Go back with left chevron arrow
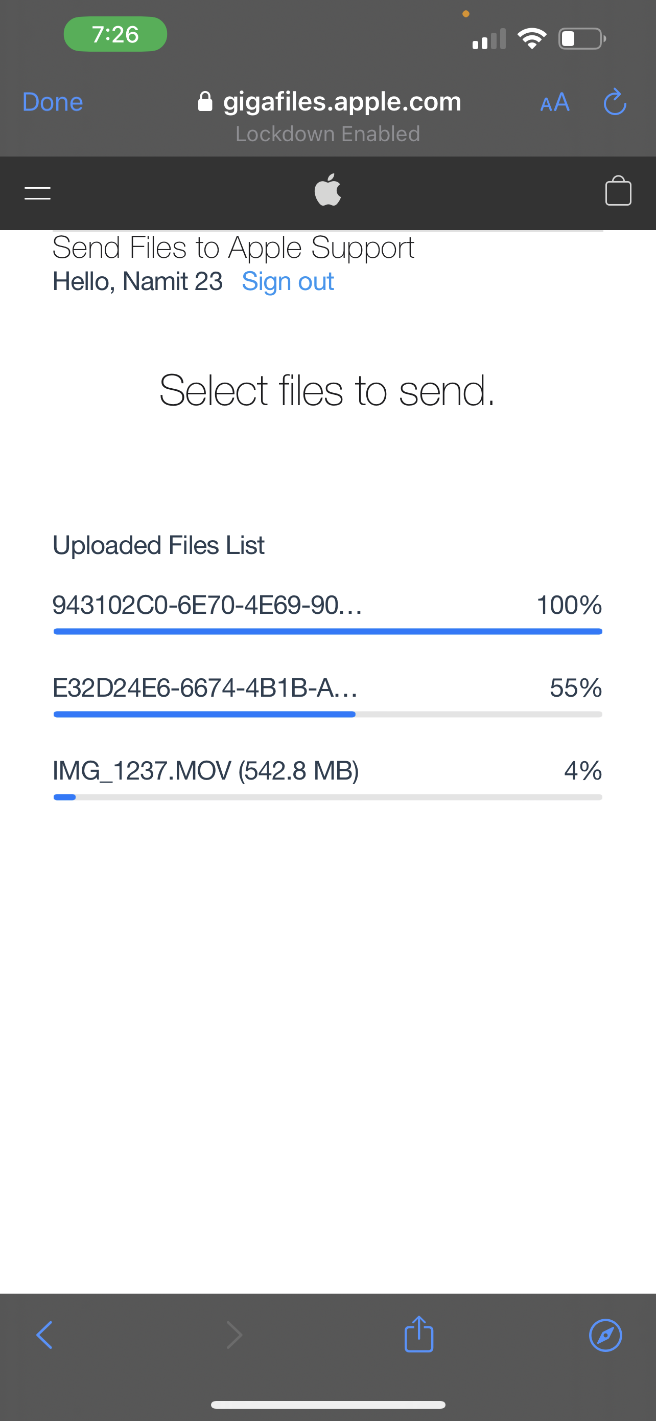Image resolution: width=656 pixels, height=1421 pixels. [x=44, y=1335]
